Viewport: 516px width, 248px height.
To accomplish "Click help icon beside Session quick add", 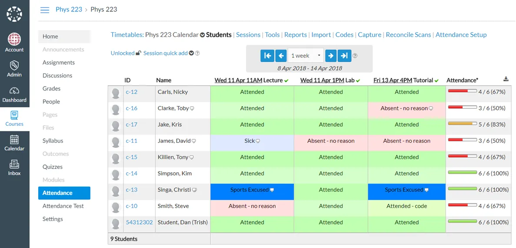I will (197, 54).
